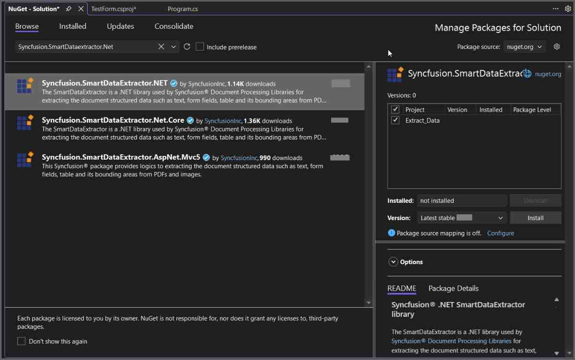Click verified badge on SmartDataExtractor.Net.Core
Image resolution: width=575 pixels, height=360 pixels.
tap(190, 120)
